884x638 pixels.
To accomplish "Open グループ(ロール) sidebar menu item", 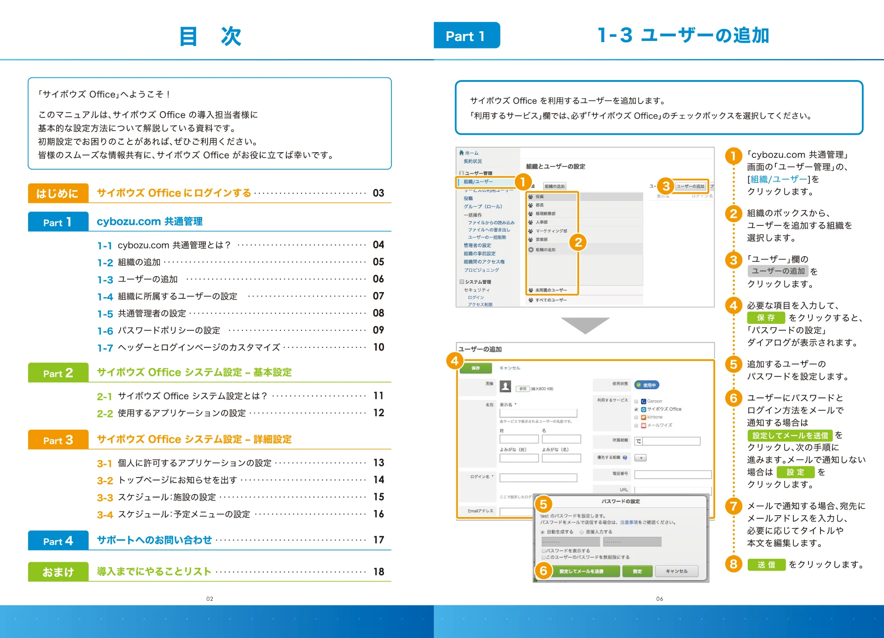I will pos(483,207).
